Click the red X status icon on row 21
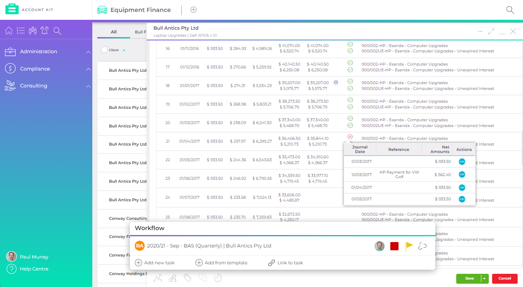The height and width of the screenshot is (287, 523). point(350,137)
